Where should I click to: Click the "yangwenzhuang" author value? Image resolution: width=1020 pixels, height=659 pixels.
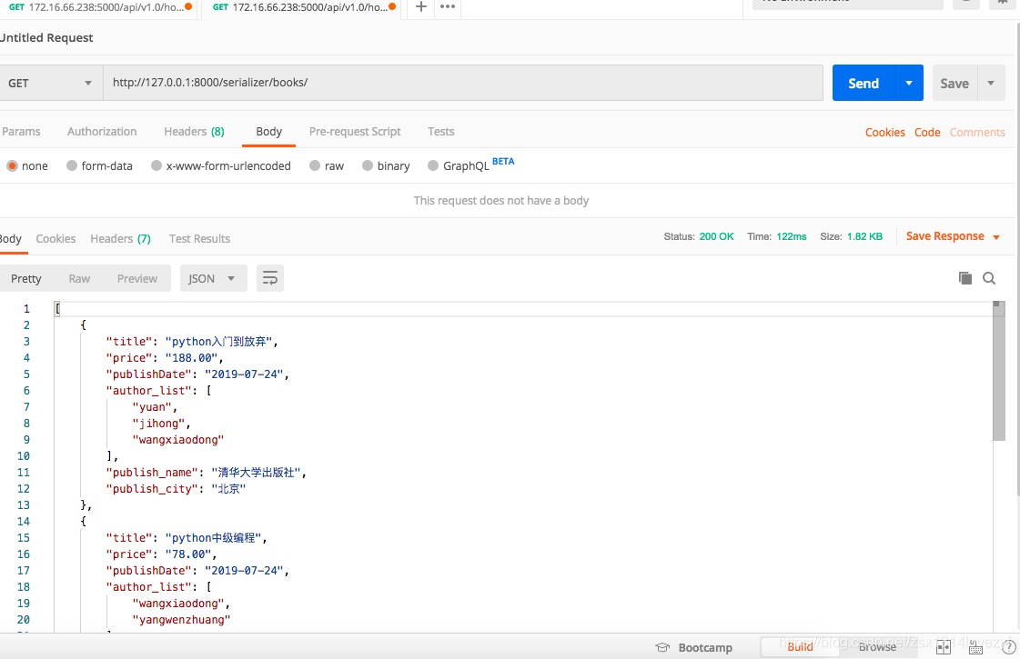[181, 619]
